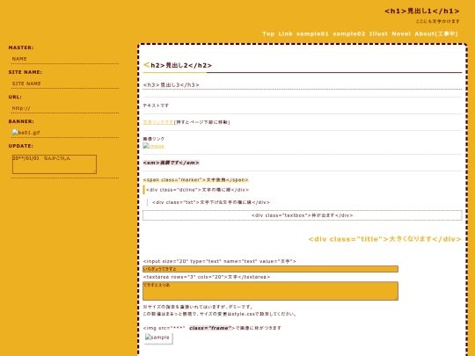475x356 pixels.
Task: Click the div class="txt" indented text
Action: pyautogui.click(x=211, y=202)
